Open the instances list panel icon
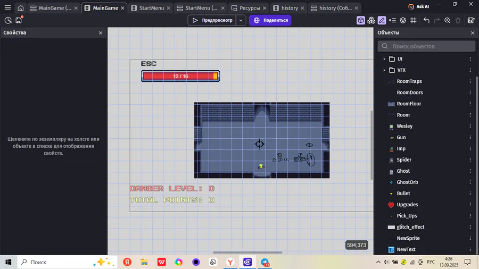Screen dimensions: 479x269 [393, 20]
